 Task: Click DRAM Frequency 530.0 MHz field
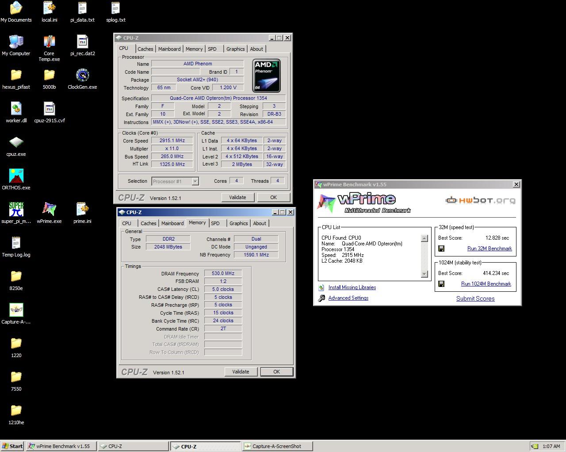(223, 273)
